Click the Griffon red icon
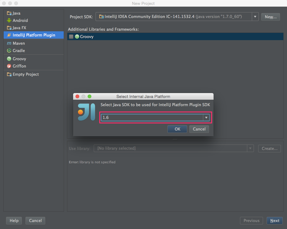 [9, 66]
